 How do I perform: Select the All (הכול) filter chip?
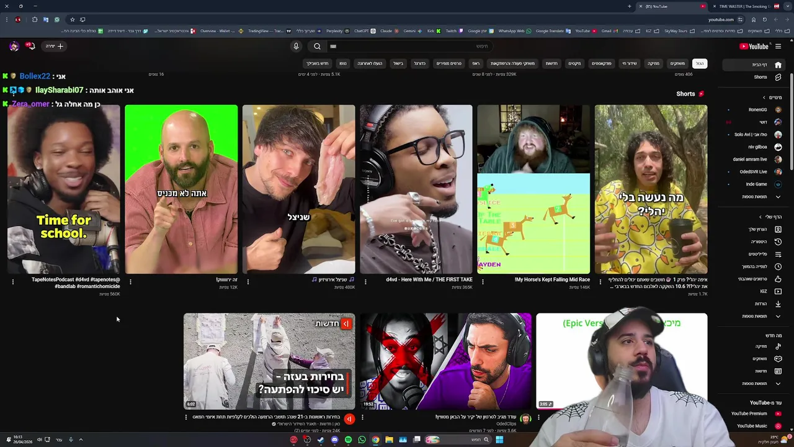[x=699, y=63]
